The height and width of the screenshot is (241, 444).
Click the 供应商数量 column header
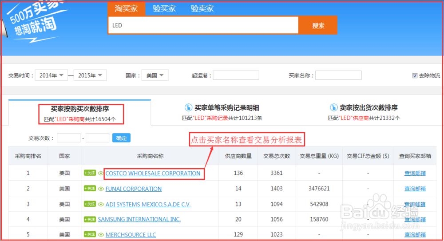[238, 156]
